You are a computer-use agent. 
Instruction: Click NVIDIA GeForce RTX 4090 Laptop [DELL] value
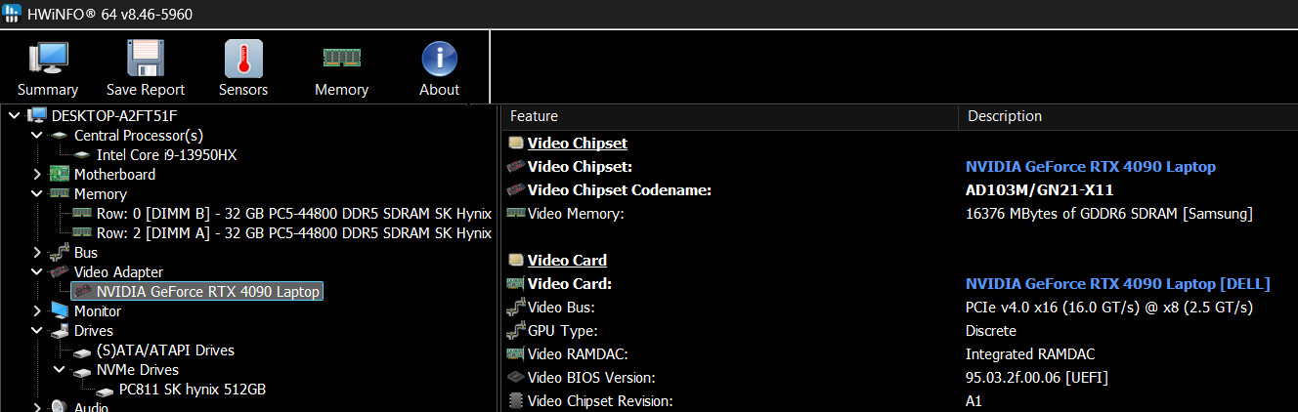(x=1118, y=284)
